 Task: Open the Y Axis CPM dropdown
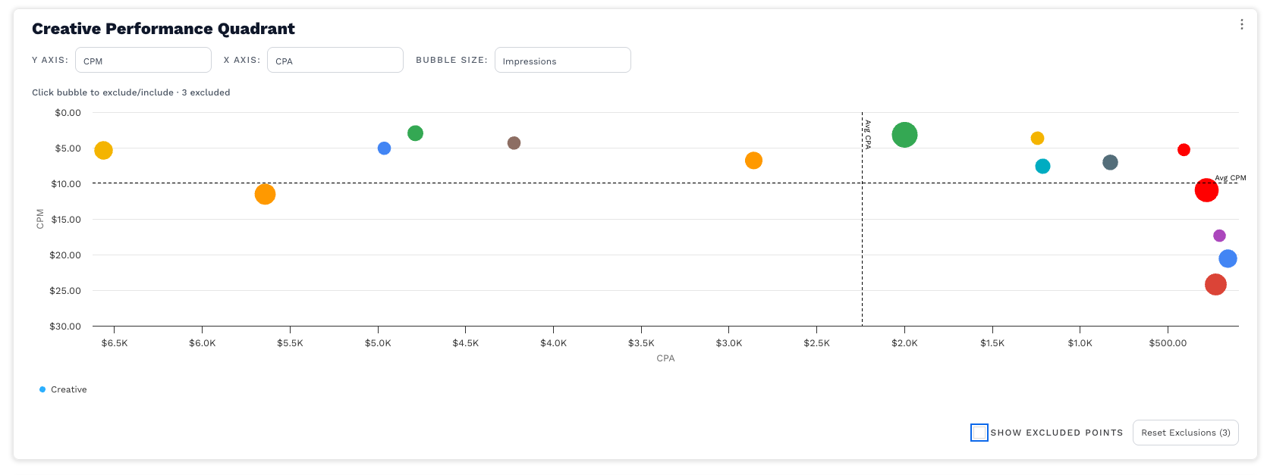[143, 61]
